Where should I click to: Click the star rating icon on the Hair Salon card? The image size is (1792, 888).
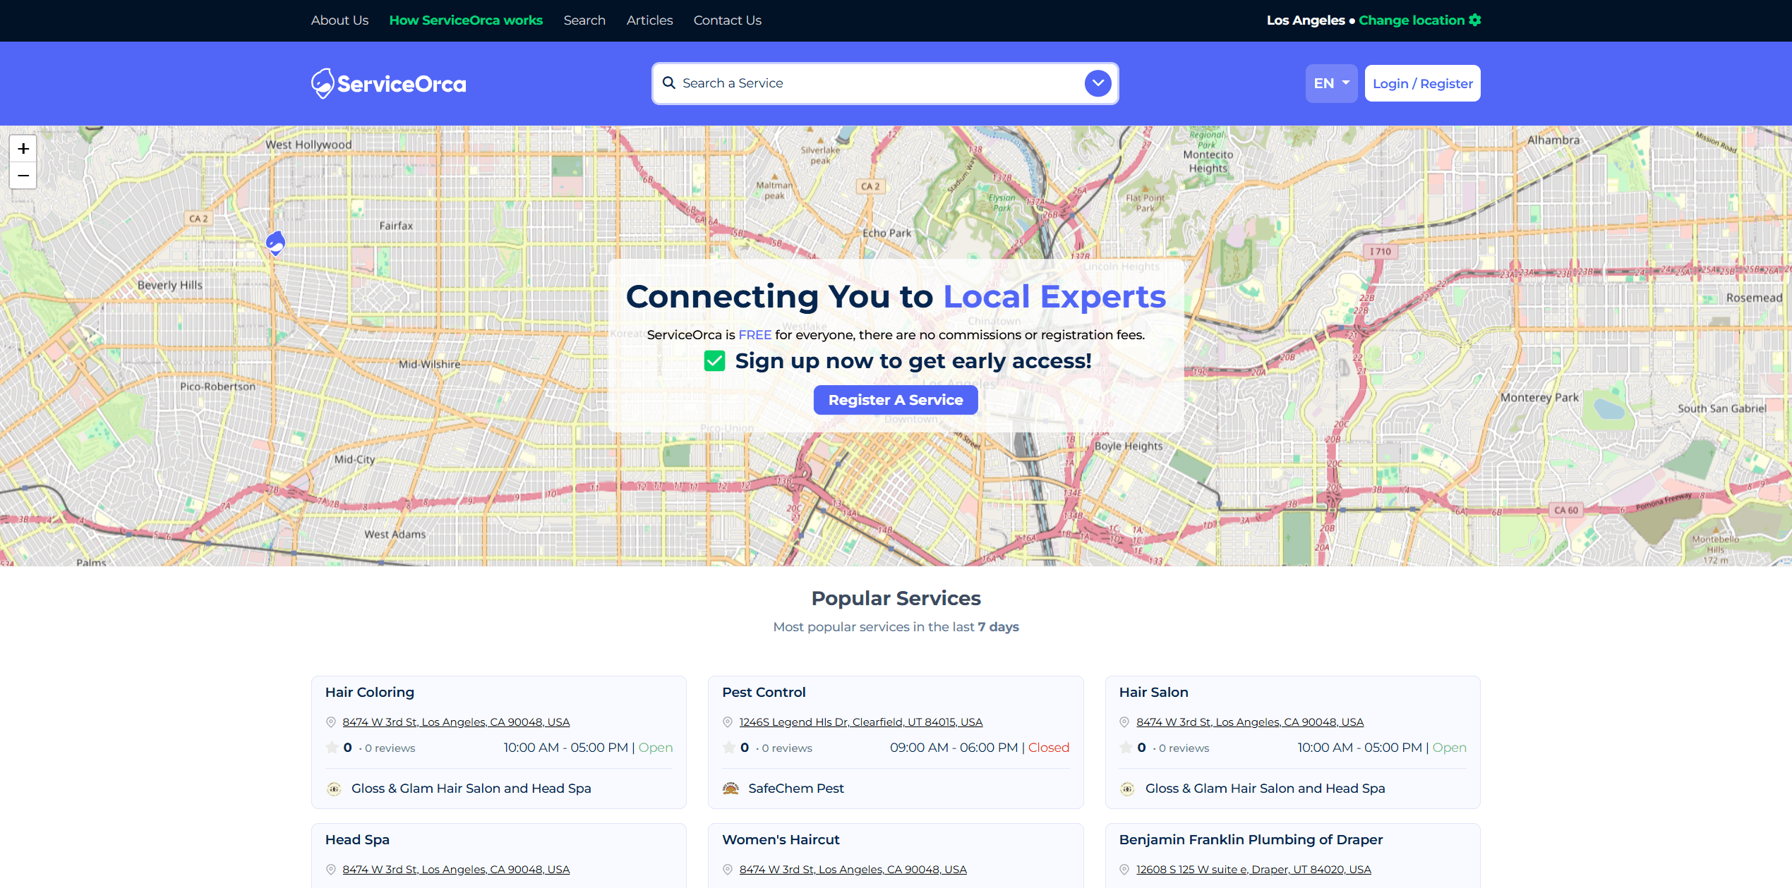1126,747
